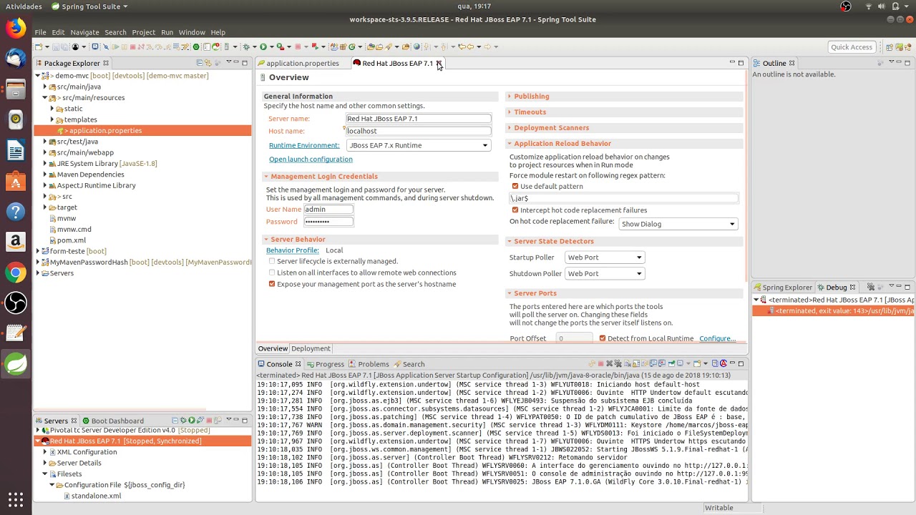
Task: Click the User Name input field
Action: click(328, 210)
